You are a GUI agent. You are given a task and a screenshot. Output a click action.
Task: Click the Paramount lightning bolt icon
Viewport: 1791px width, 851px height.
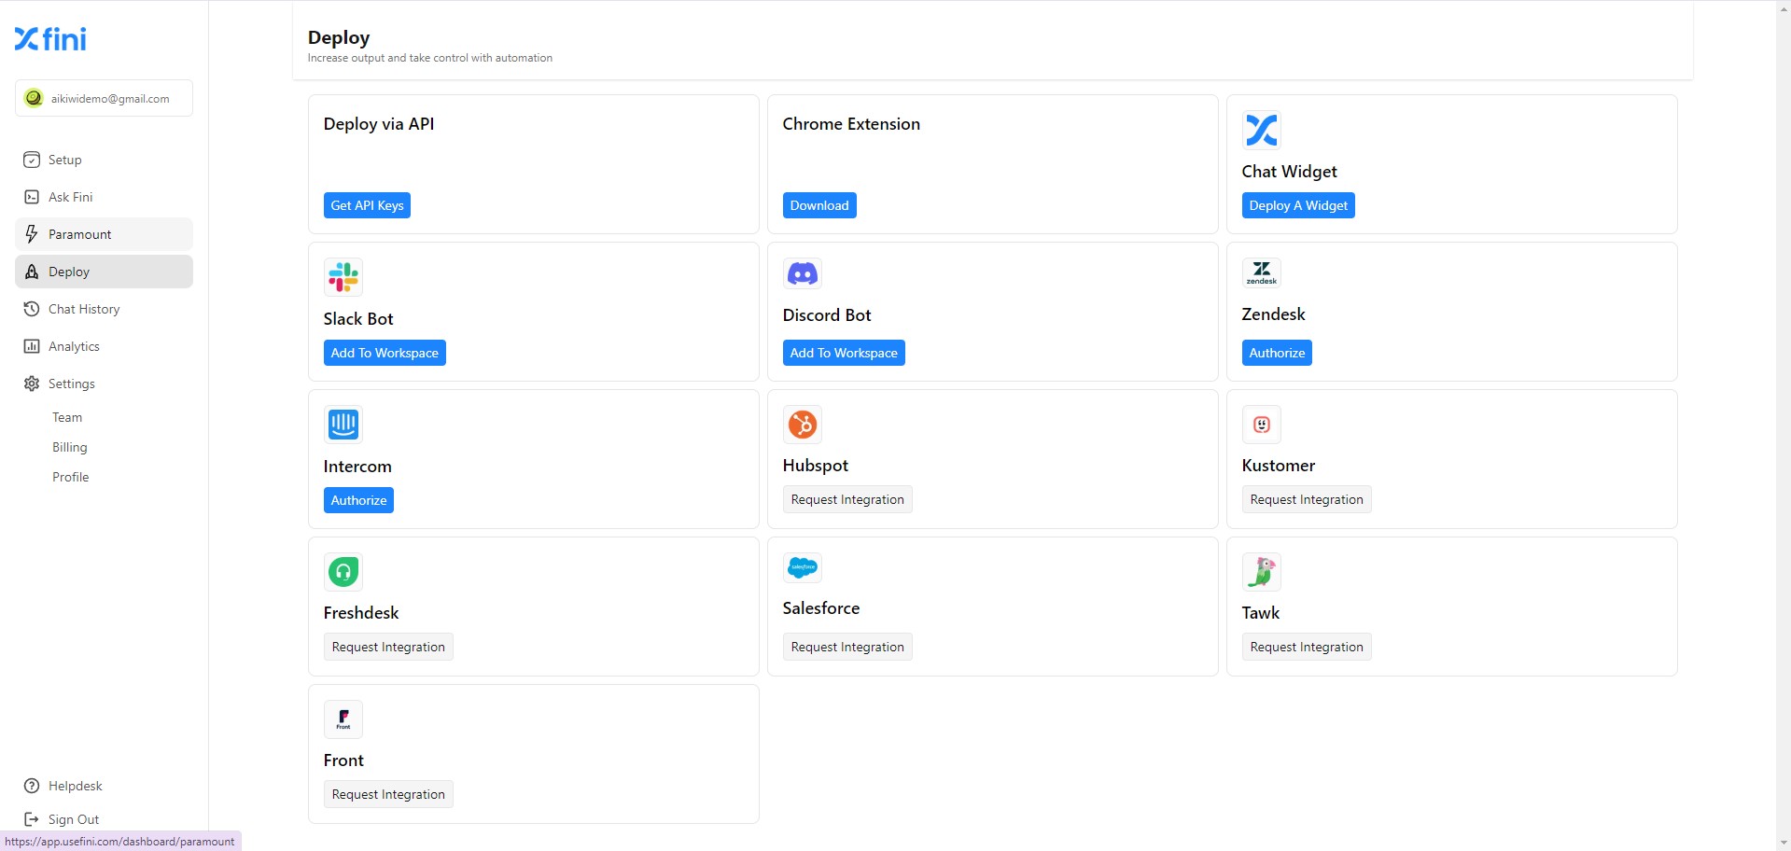tap(32, 234)
